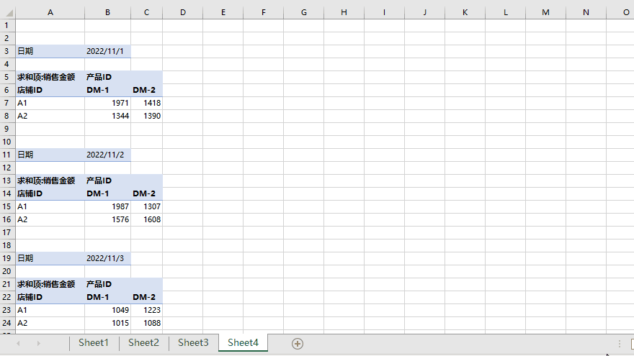Select the cell with value 1390
Image resolution: width=634 pixels, height=356 pixels.
[x=146, y=116]
